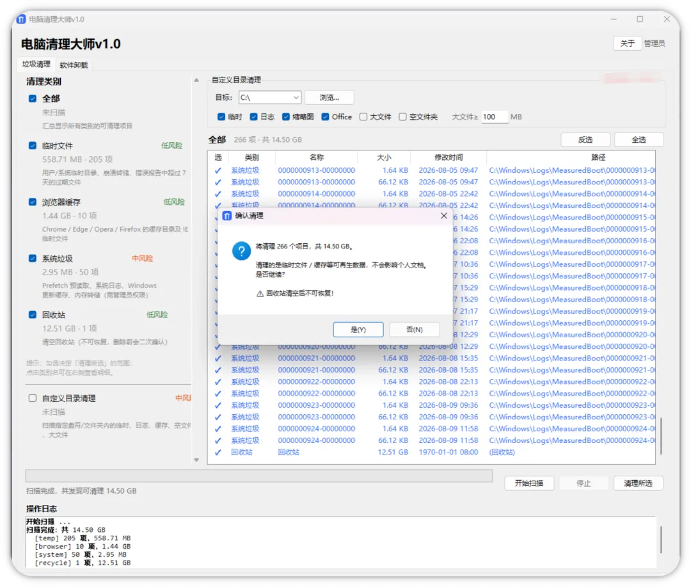Click the 浏览... button

[x=329, y=97]
